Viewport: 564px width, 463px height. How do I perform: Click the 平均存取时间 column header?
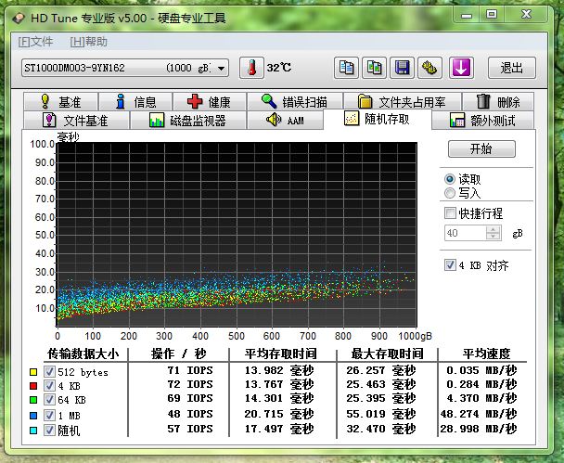pyautogui.click(x=280, y=354)
